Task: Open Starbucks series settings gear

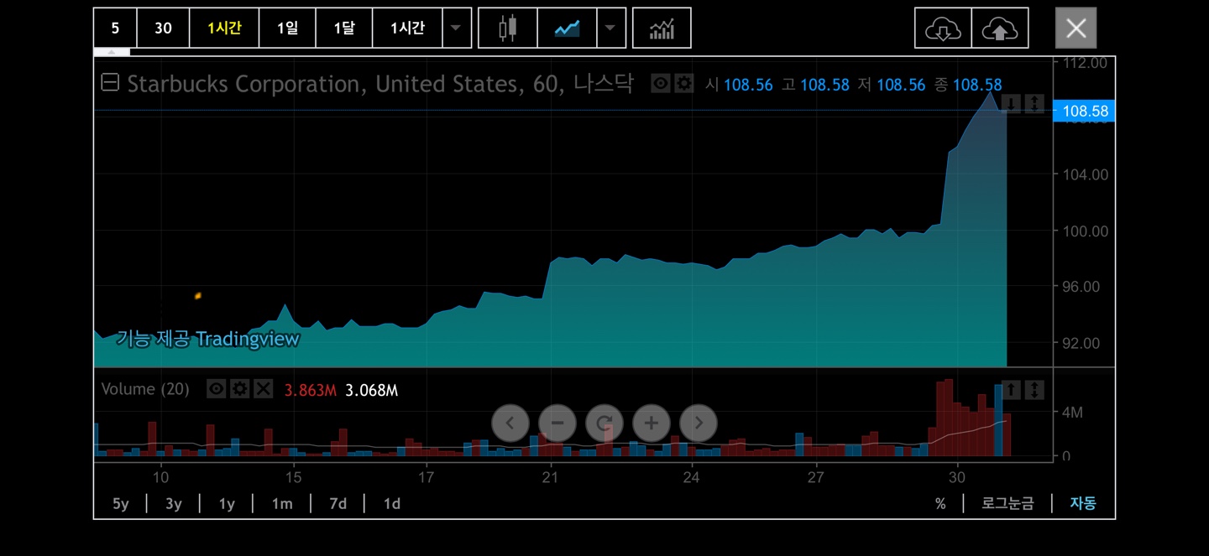Action: 684,84
